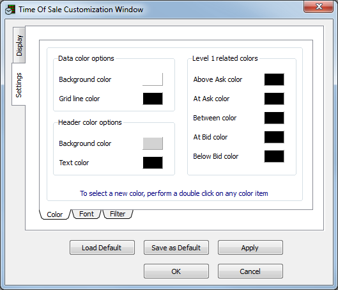Choose the At Ask color swatch
The image size is (338, 290).
click(274, 99)
